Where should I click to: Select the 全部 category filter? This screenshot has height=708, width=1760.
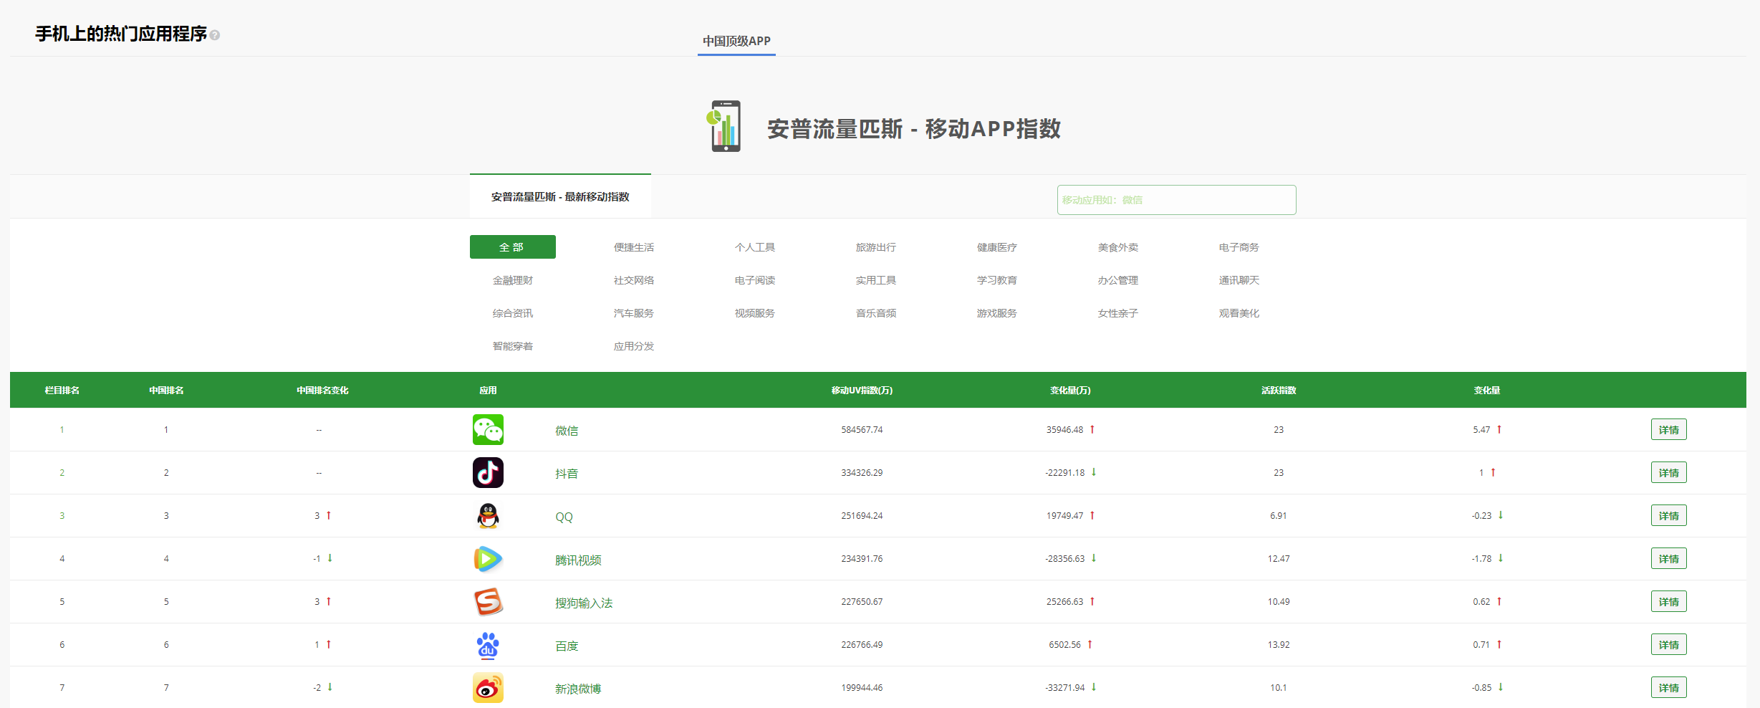point(512,247)
